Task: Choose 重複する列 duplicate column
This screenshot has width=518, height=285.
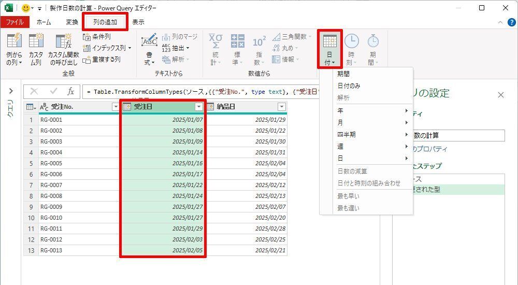Action: (102, 60)
